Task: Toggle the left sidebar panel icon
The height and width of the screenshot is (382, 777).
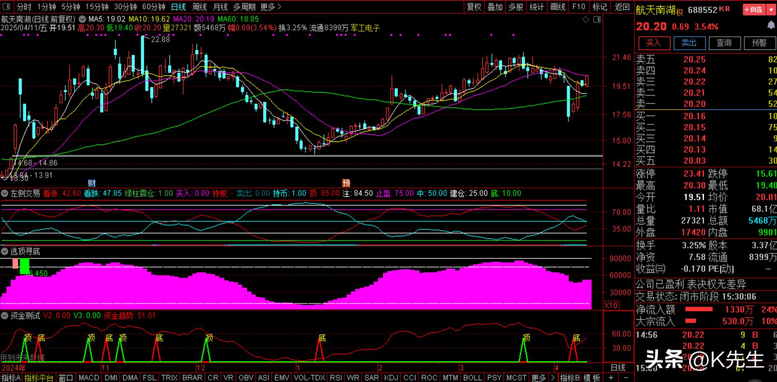Action: (6, 7)
